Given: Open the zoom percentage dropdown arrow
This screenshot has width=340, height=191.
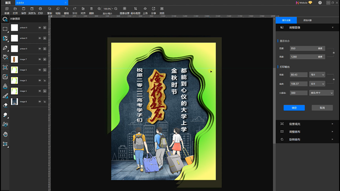Looking at the screenshot, I should click(112, 8).
